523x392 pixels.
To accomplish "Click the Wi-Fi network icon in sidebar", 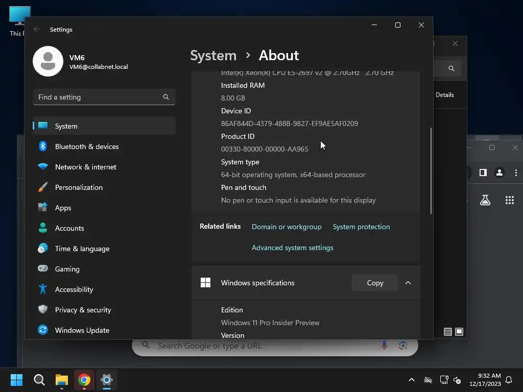I will click(x=43, y=166).
